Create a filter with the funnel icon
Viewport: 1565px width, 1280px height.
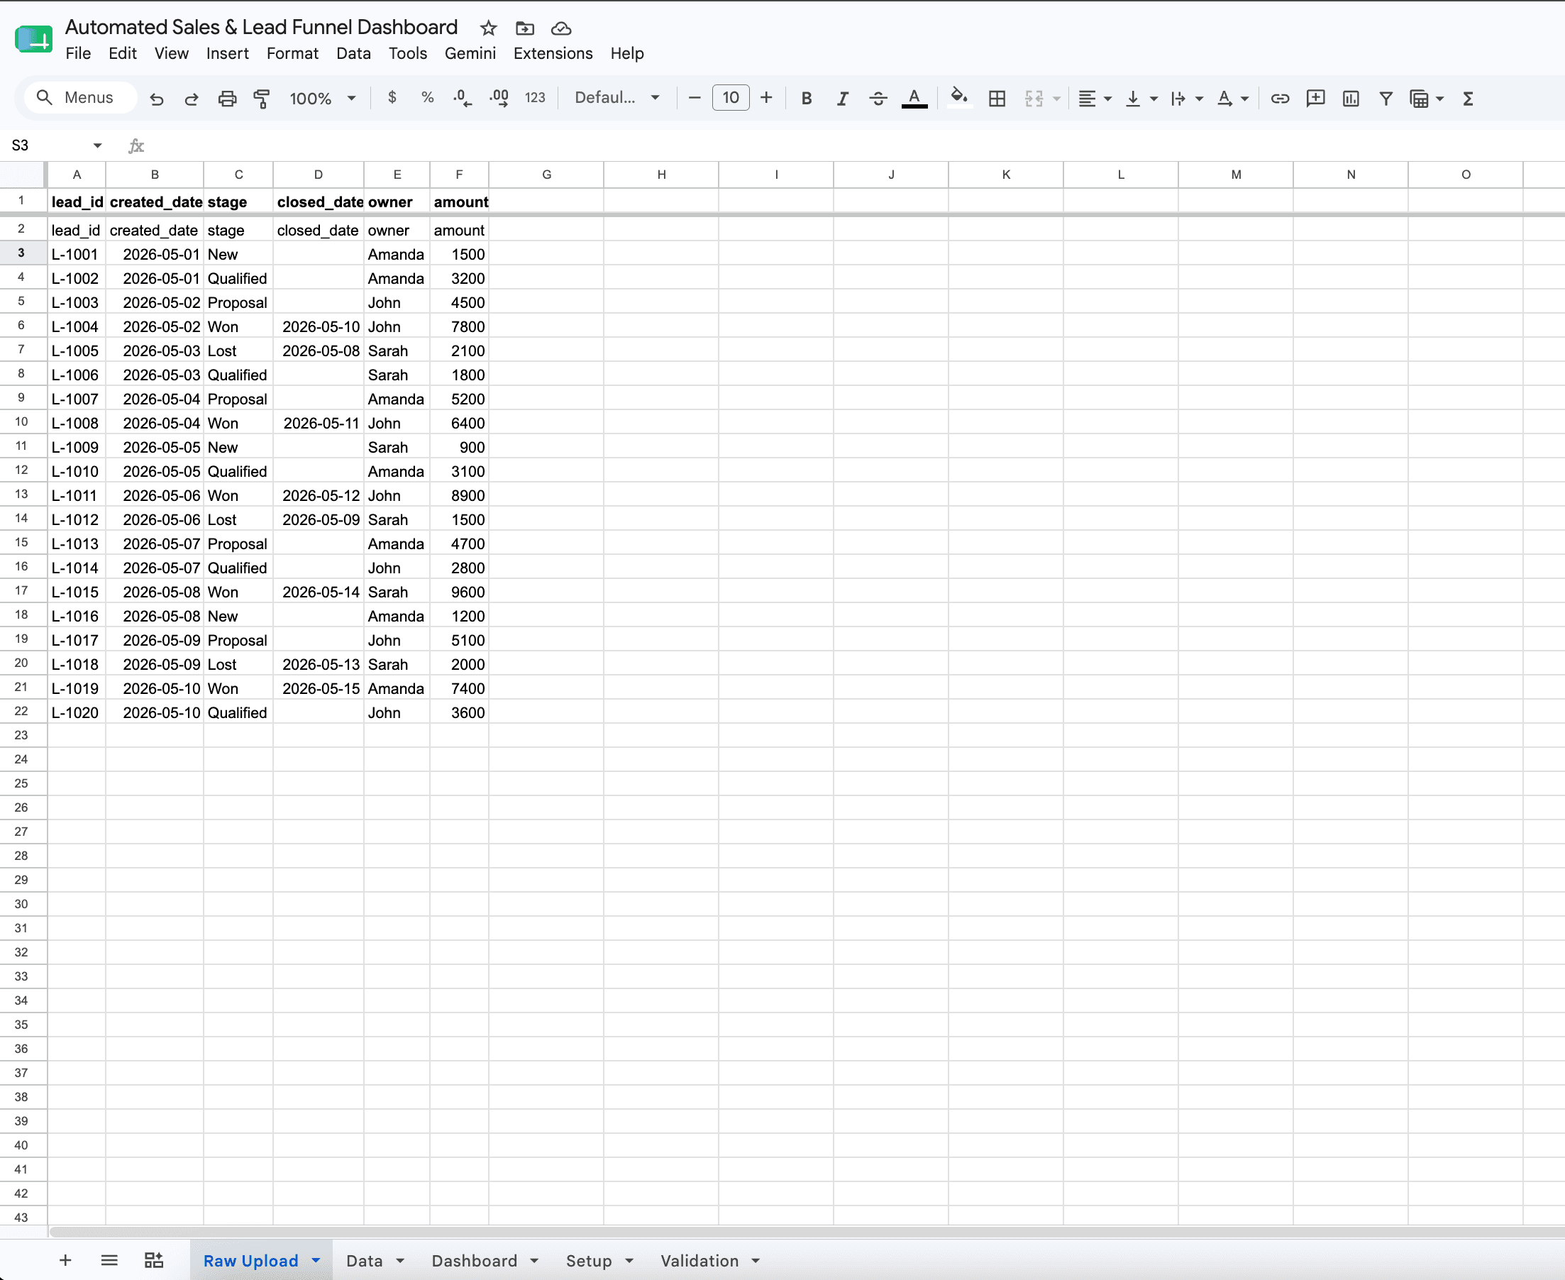click(x=1386, y=98)
